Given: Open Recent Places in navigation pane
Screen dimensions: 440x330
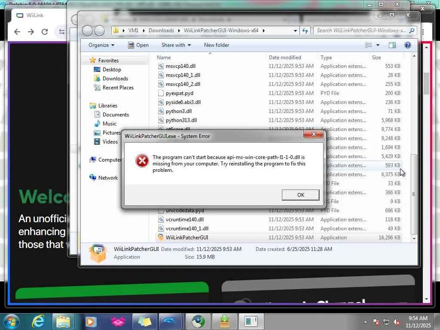Looking at the screenshot, I should (118, 87).
